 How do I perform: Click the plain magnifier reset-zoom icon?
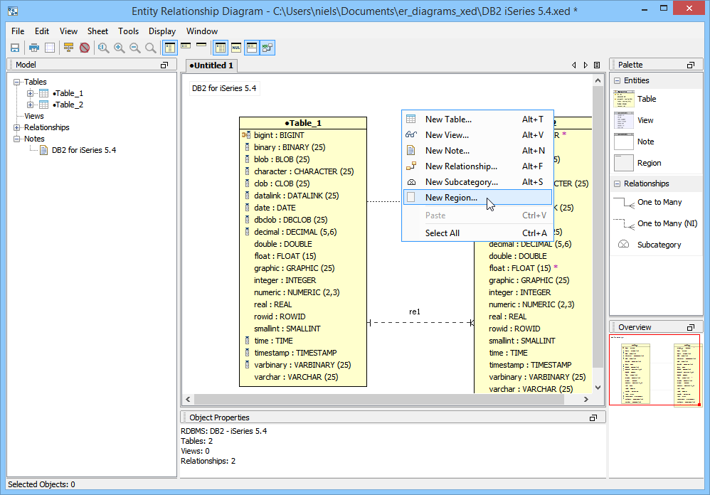tap(151, 48)
